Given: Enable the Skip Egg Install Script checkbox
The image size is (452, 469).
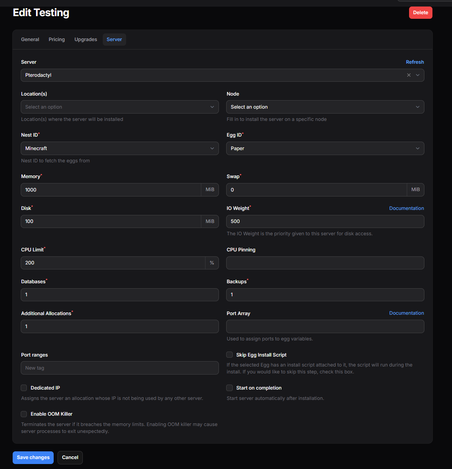Looking at the screenshot, I should tap(230, 355).
